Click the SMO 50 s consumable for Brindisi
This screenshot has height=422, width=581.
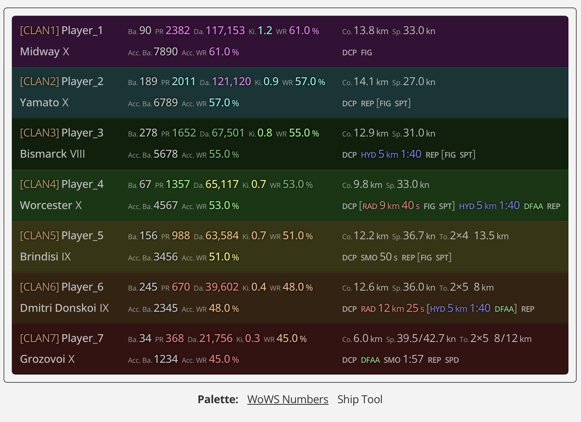(x=379, y=257)
